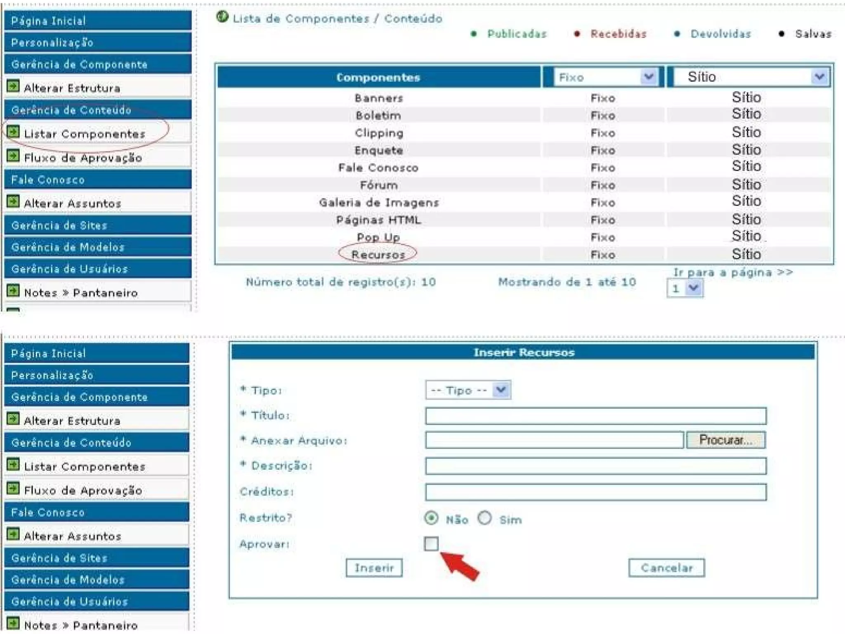Click arrow icon beside top Alterar Assuntos
Image resolution: width=845 pixels, height=634 pixels.
pyautogui.click(x=13, y=201)
